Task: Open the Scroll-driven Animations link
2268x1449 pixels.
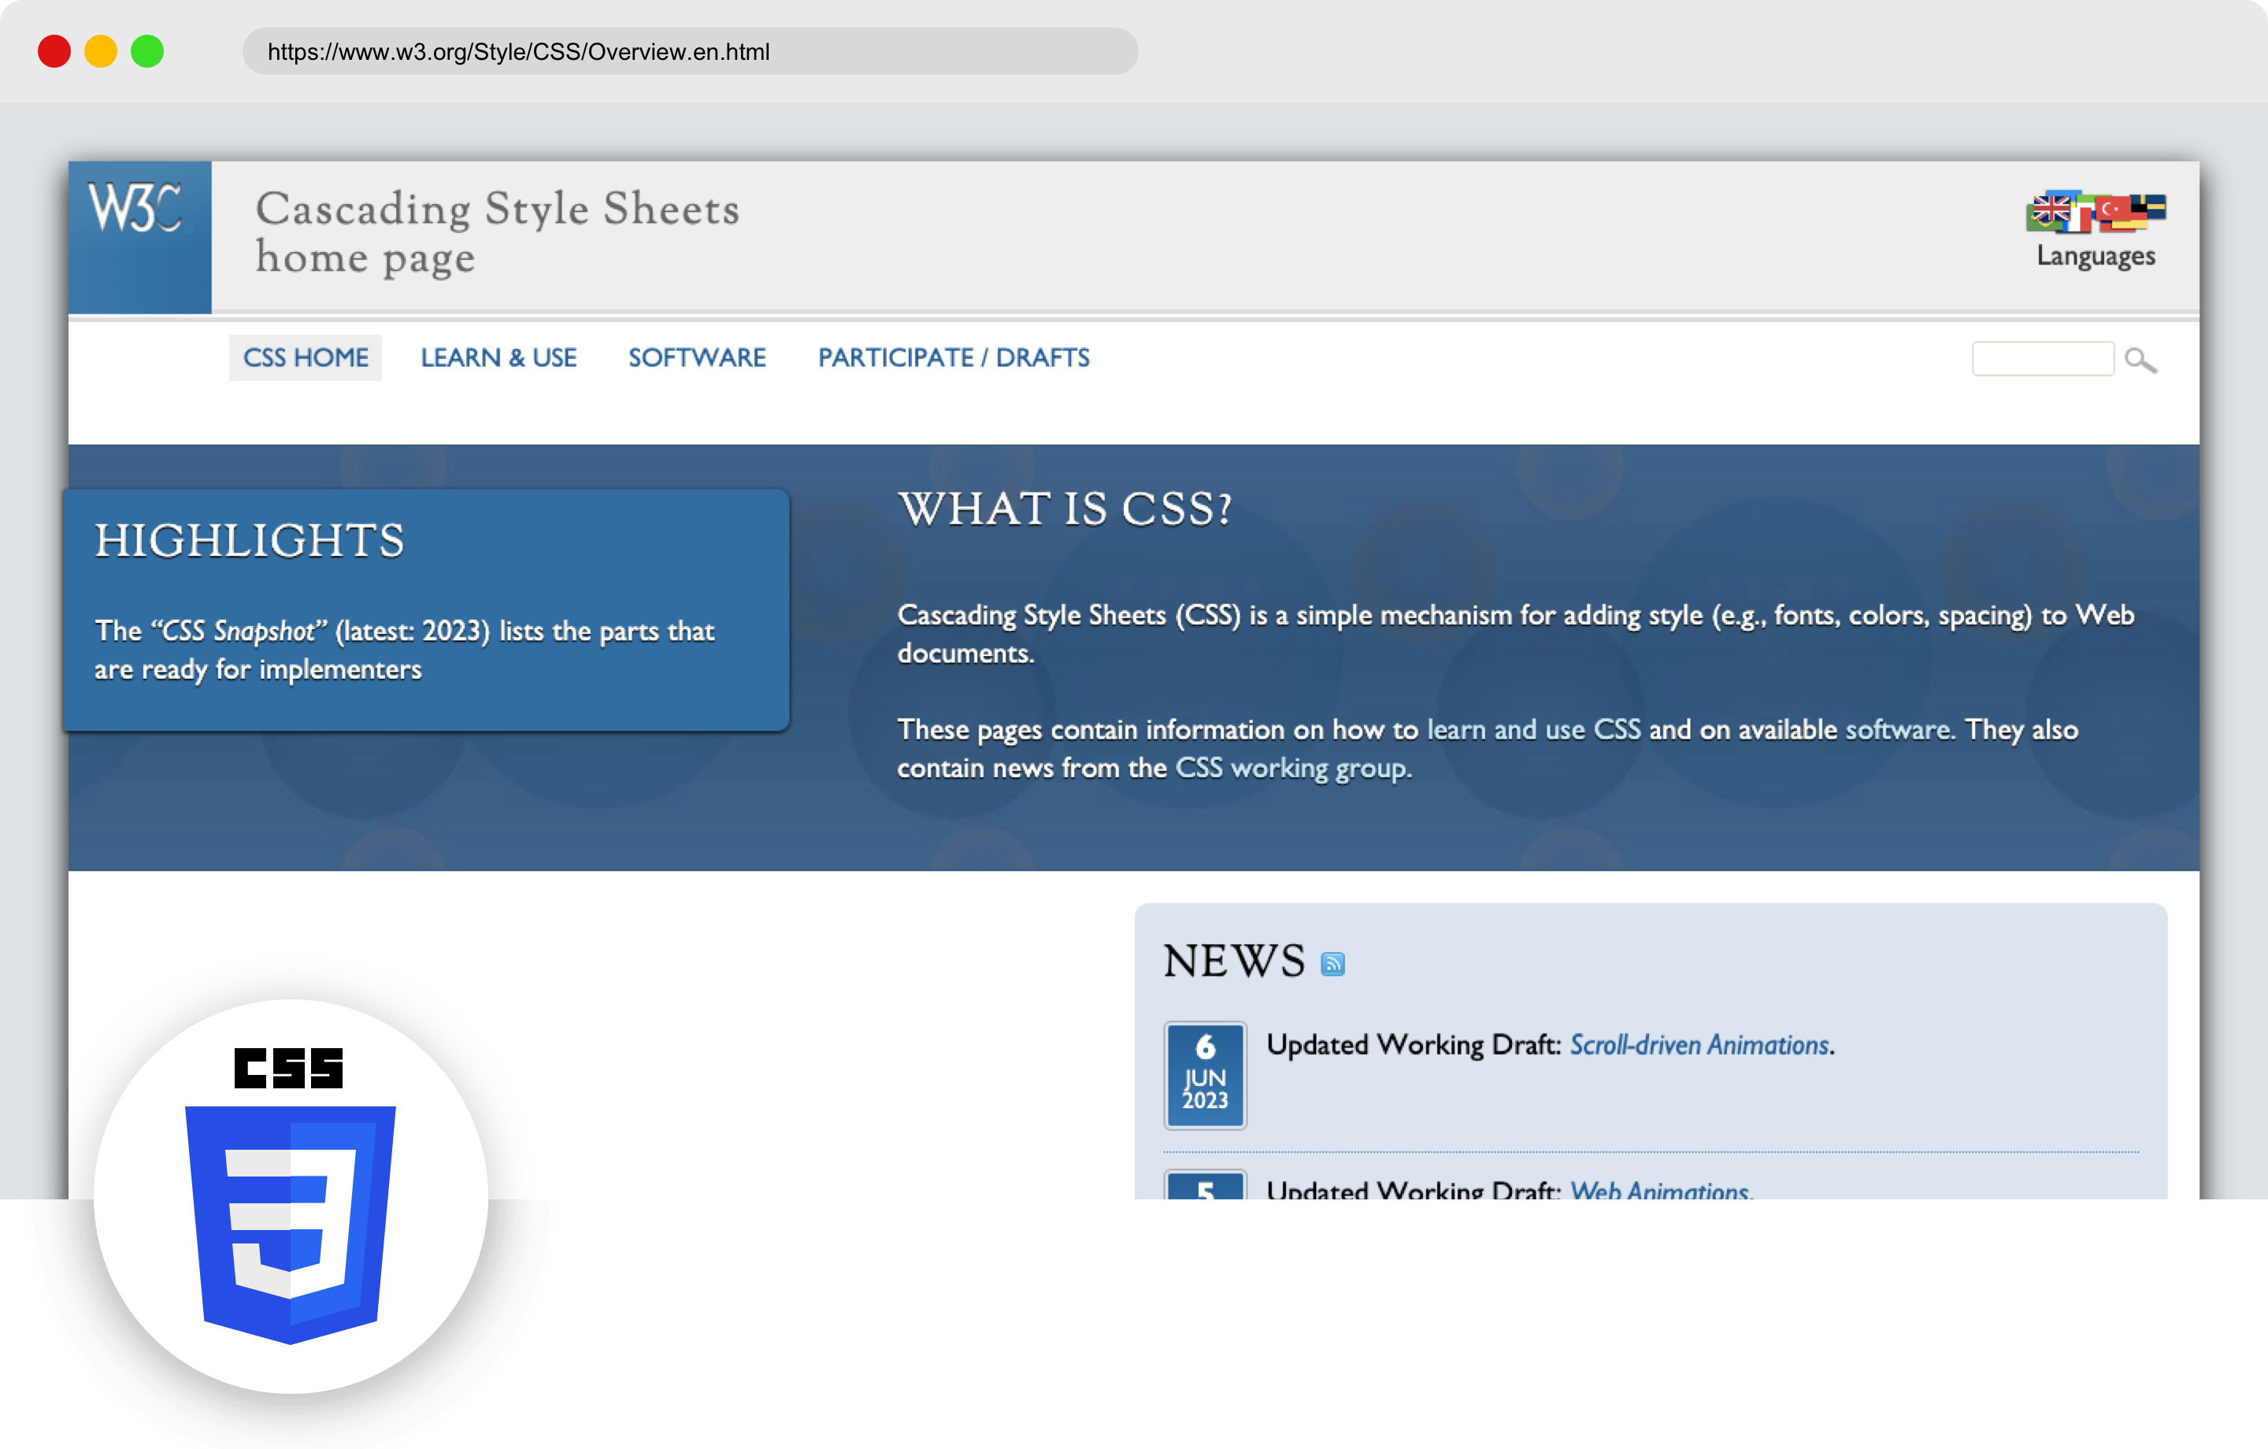Action: (x=1699, y=1045)
